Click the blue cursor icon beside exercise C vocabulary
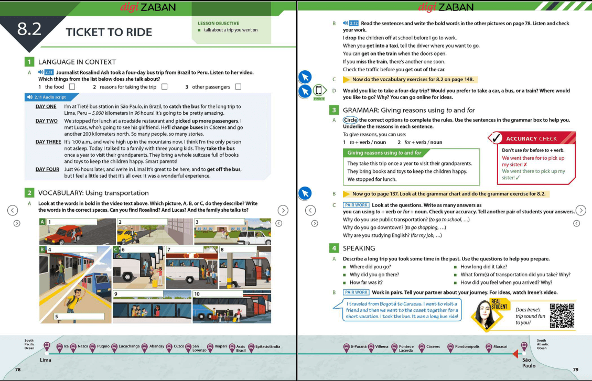This screenshot has height=381, width=592. pyautogui.click(x=305, y=78)
